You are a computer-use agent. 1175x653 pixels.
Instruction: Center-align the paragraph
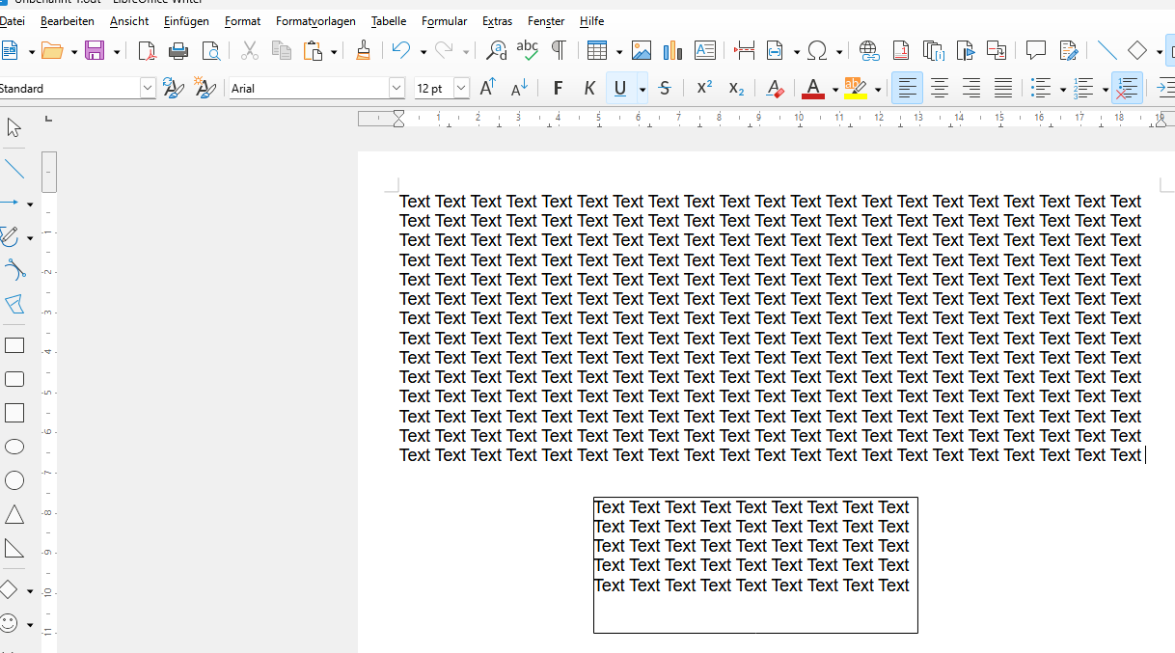[939, 88]
